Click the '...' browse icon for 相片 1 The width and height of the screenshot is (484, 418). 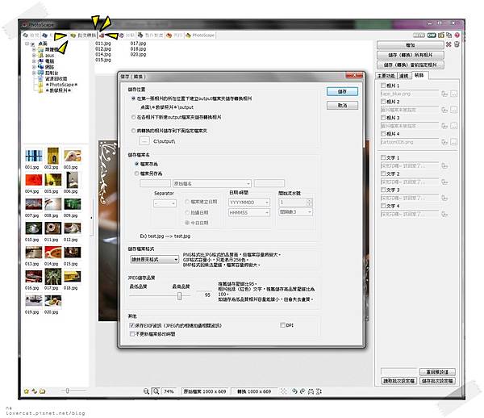pos(453,94)
